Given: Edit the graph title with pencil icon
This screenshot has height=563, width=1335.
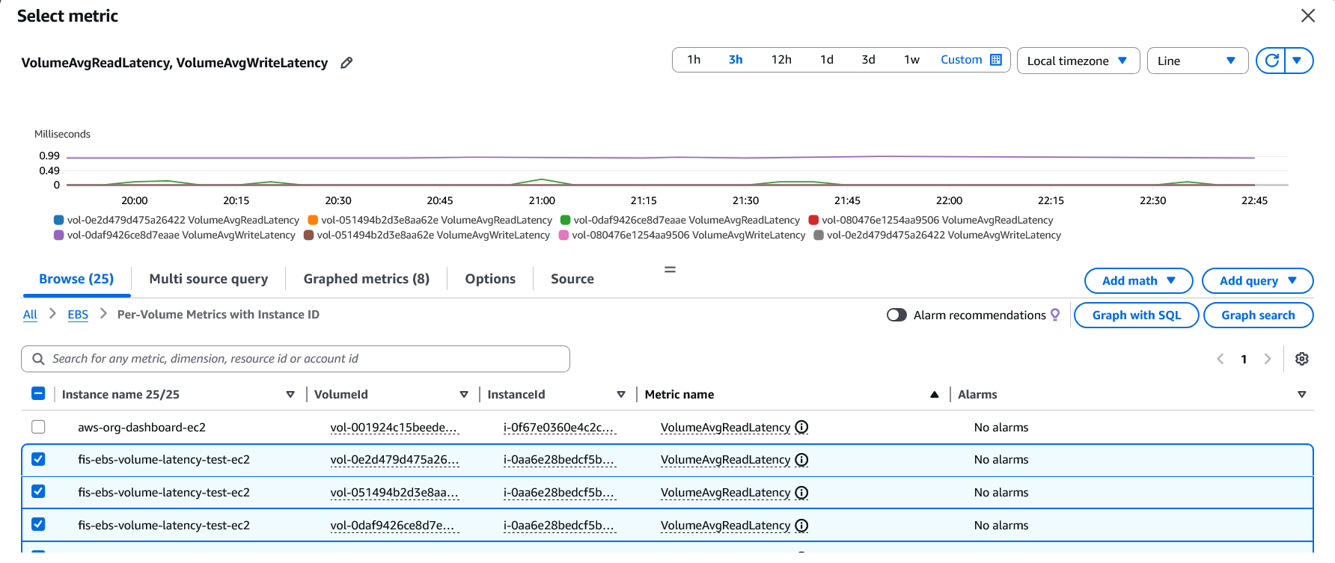Looking at the screenshot, I should point(346,63).
